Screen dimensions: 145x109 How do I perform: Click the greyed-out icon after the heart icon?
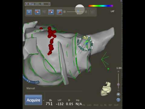[x=44, y=12]
